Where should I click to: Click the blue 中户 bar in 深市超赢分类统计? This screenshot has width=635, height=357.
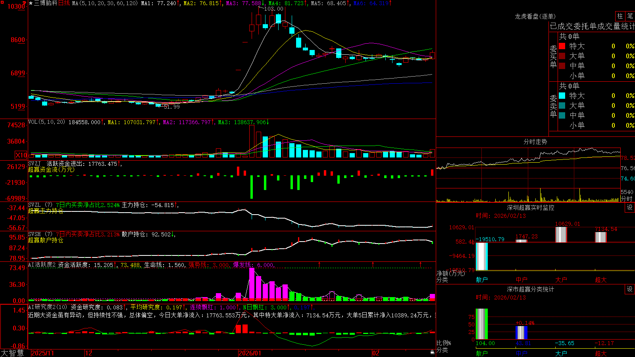(521, 332)
